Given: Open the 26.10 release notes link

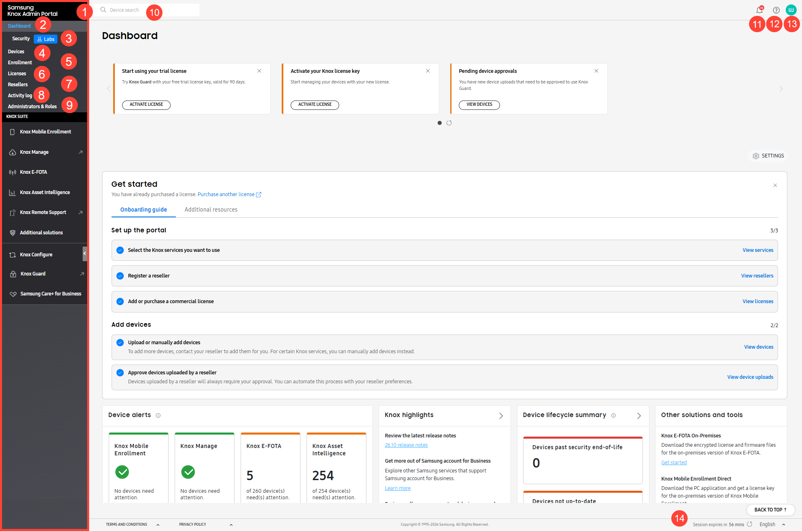Looking at the screenshot, I should [406, 445].
